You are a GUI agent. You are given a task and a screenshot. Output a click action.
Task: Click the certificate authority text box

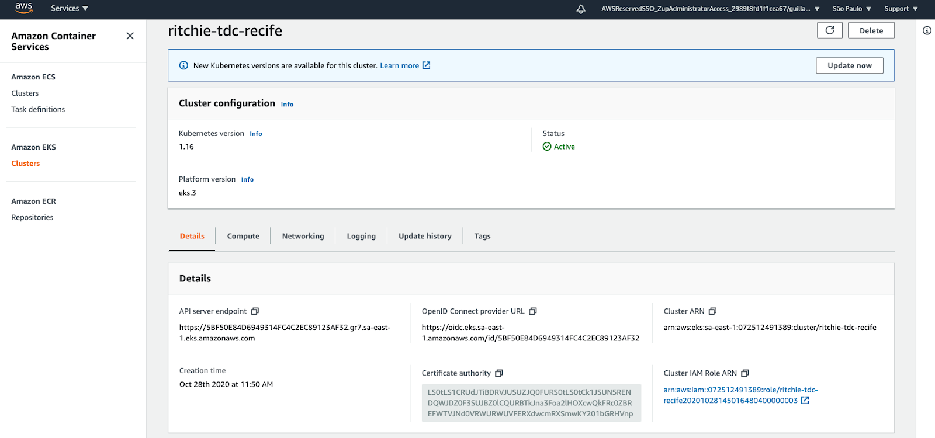click(x=531, y=402)
